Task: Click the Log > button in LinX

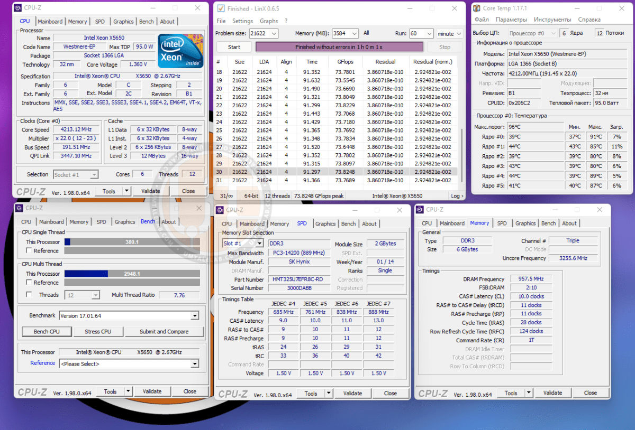Action: [456, 196]
